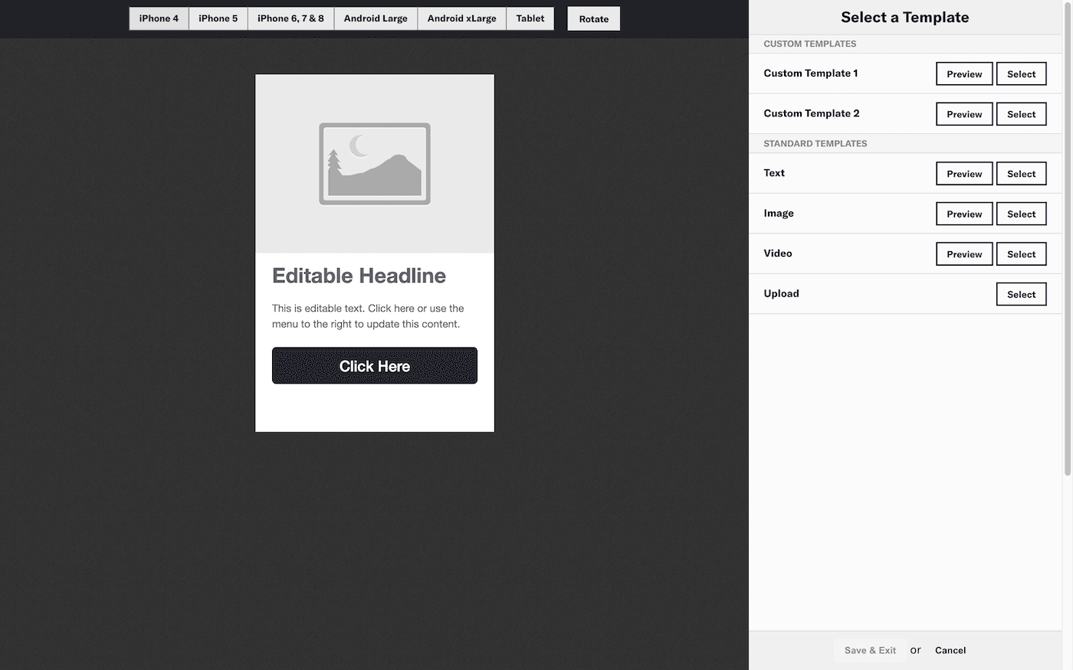Rotate the device preview
The height and width of the screenshot is (670, 1073).
593,19
